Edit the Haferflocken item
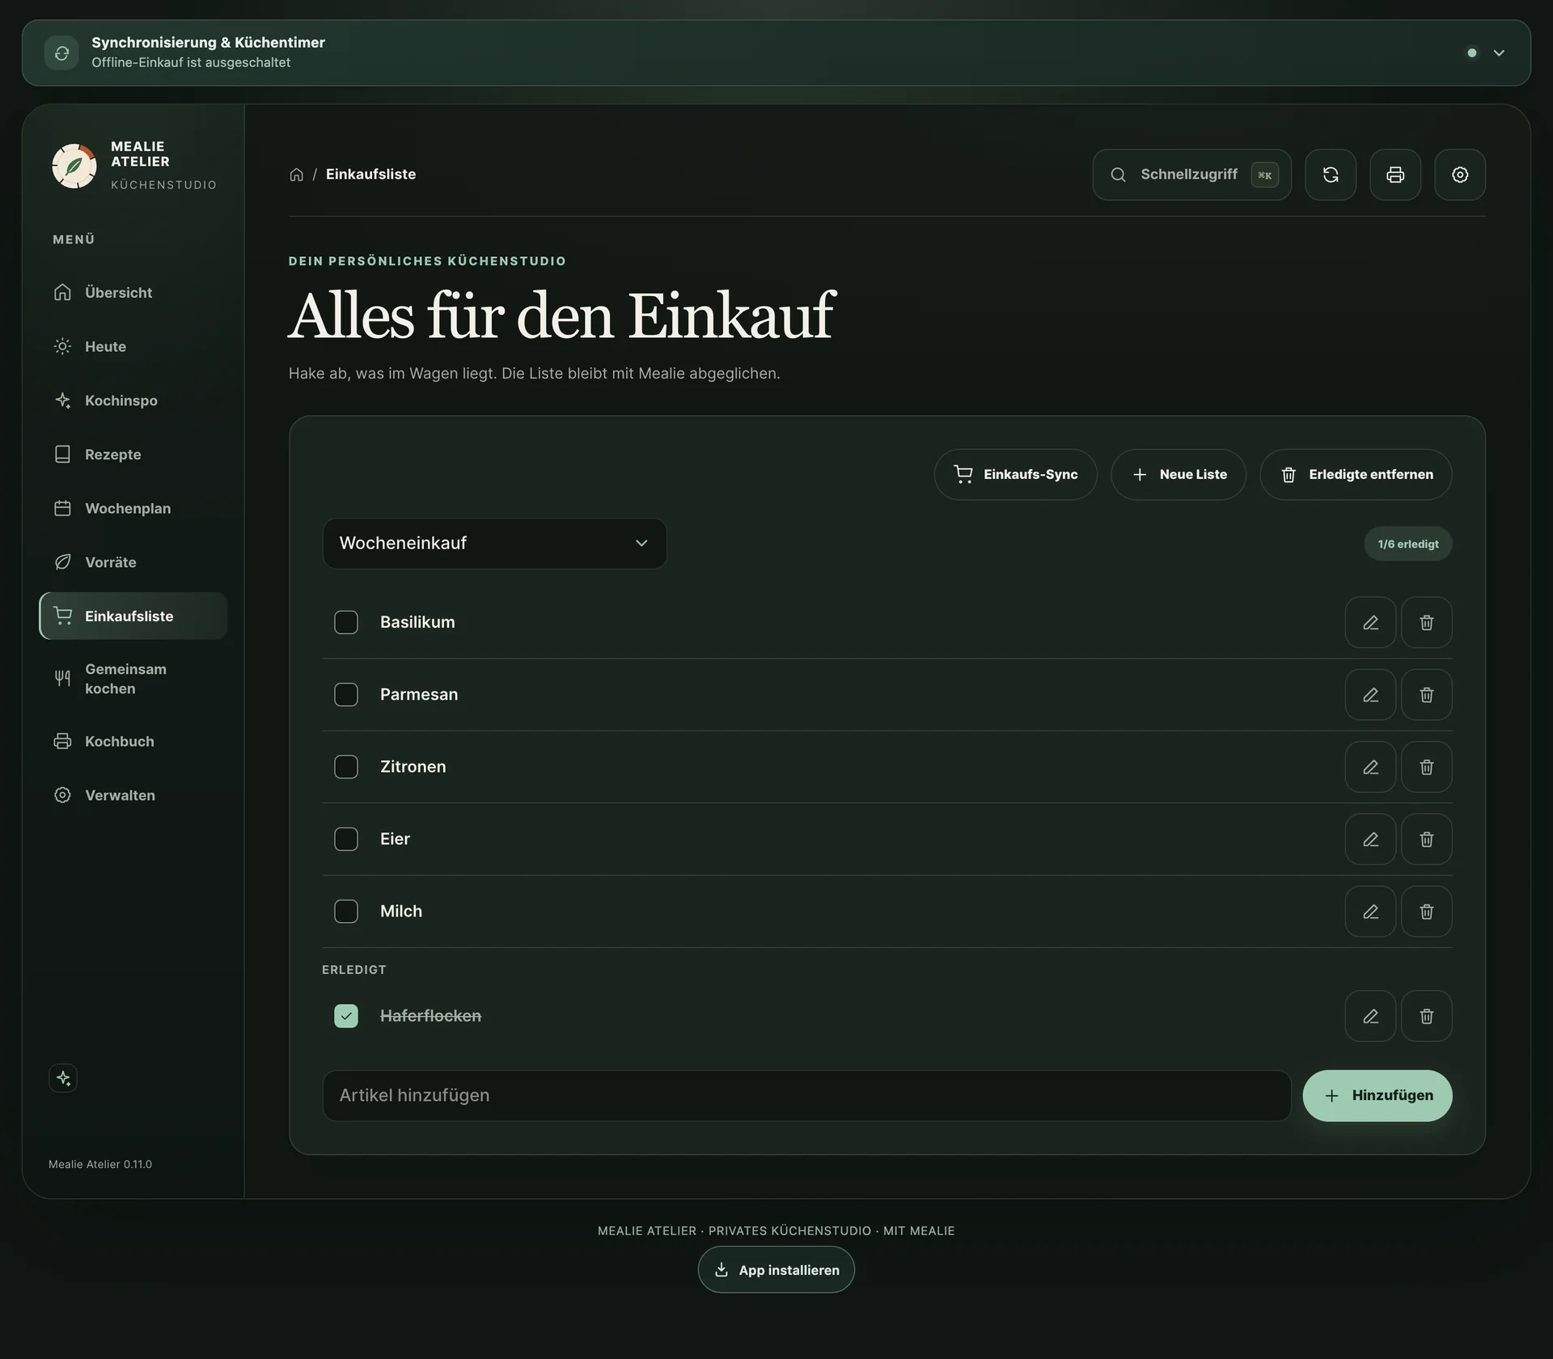1553x1359 pixels. tap(1370, 1016)
